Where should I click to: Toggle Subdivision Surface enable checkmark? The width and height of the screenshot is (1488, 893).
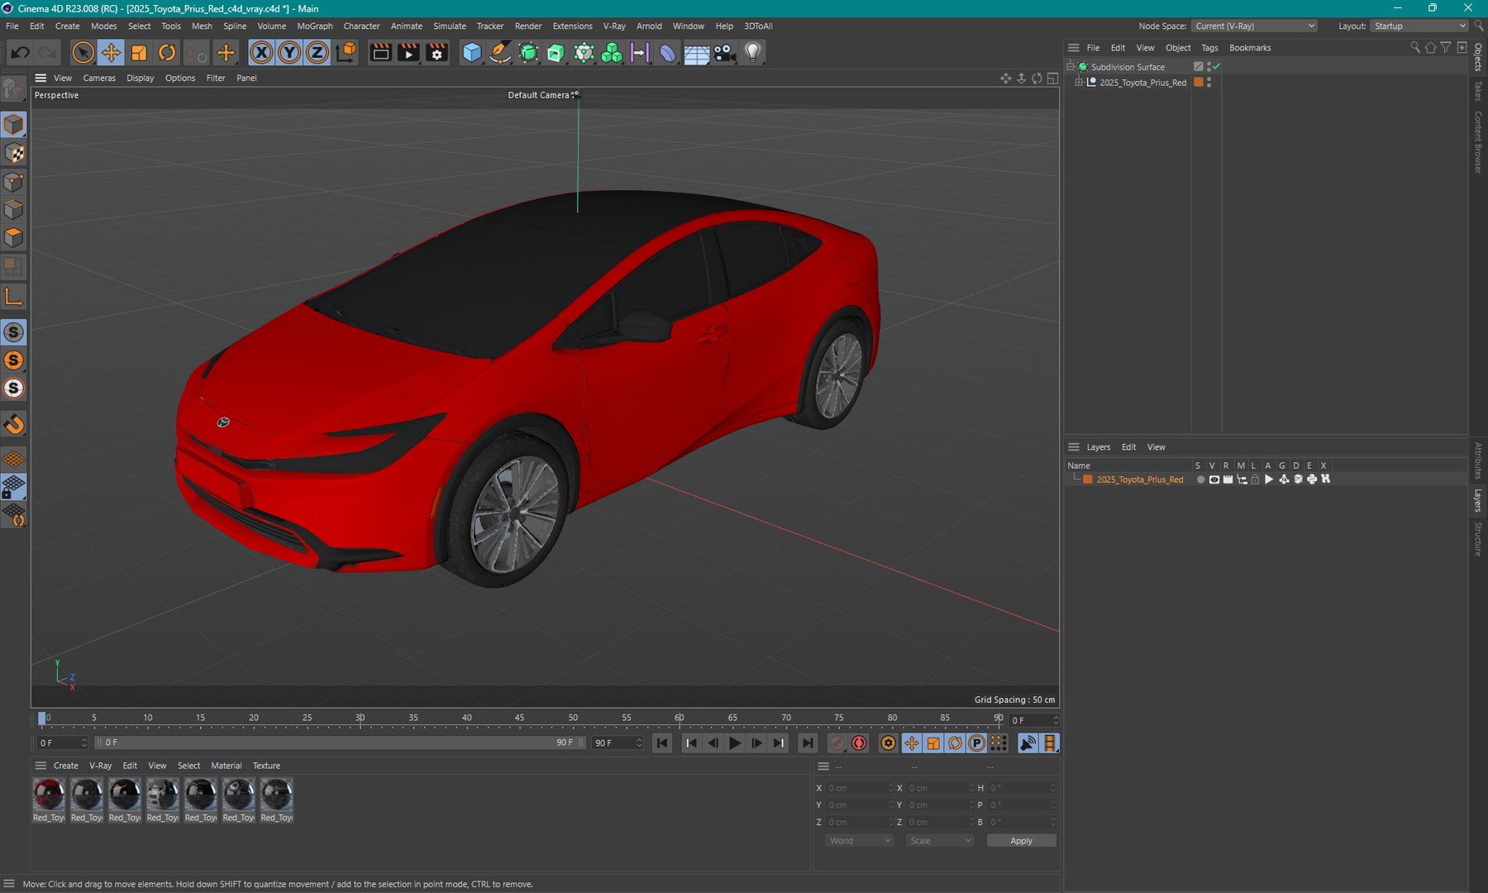[1217, 66]
